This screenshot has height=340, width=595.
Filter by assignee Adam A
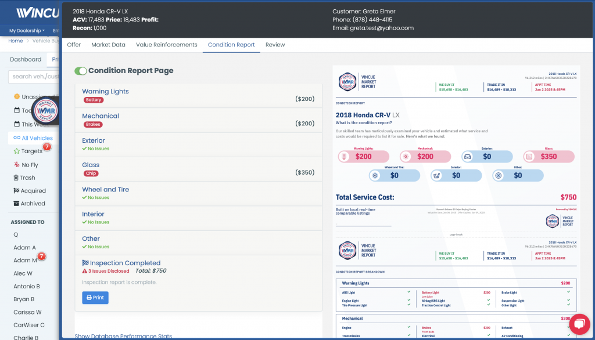click(x=24, y=248)
